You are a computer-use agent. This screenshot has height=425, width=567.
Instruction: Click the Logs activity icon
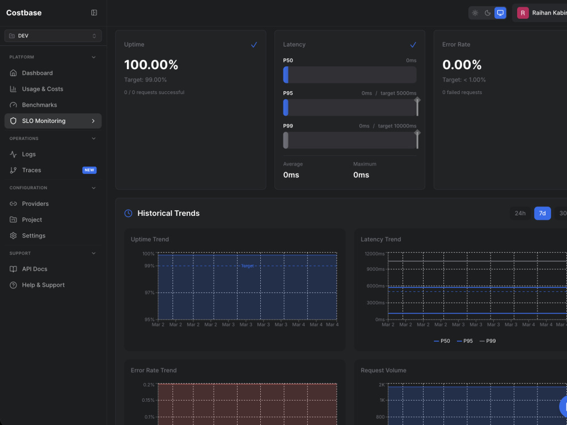click(14, 154)
